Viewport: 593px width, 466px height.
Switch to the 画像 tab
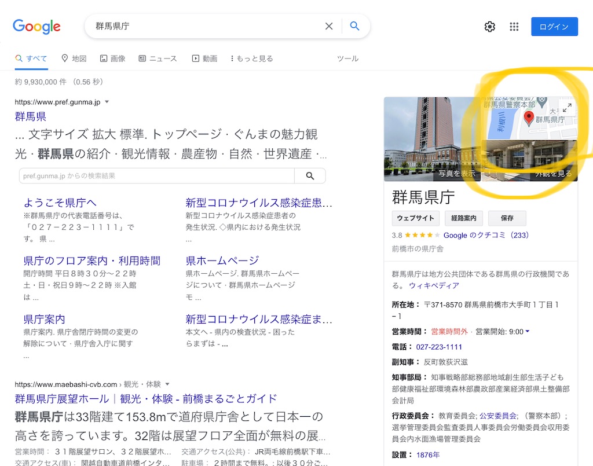click(x=113, y=58)
